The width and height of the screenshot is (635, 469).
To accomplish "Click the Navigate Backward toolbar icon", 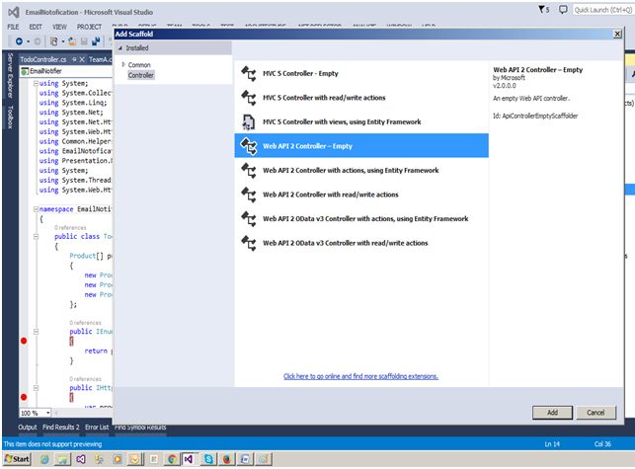I will tap(19, 41).
